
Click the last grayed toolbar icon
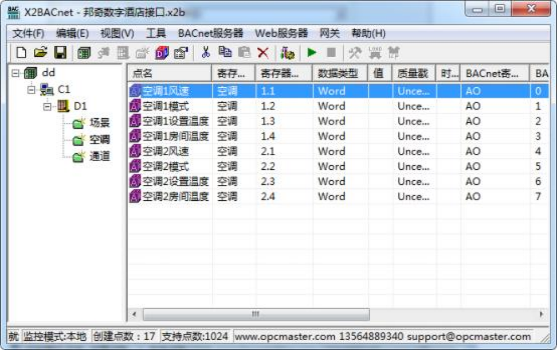[x=394, y=53]
